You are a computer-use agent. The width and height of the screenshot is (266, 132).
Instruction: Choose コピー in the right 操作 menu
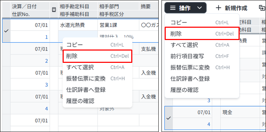click(x=202, y=22)
